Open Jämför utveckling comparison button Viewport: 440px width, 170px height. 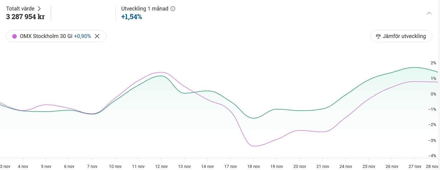click(x=401, y=36)
